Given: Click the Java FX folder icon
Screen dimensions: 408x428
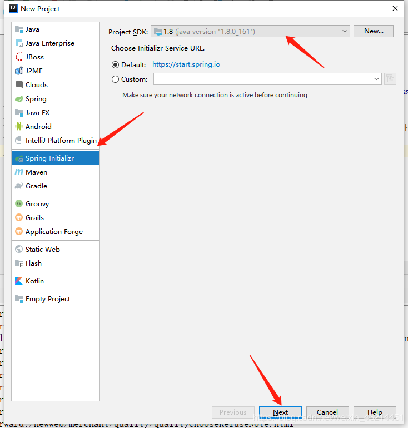Looking at the screenshot, I should coord(19,112).
